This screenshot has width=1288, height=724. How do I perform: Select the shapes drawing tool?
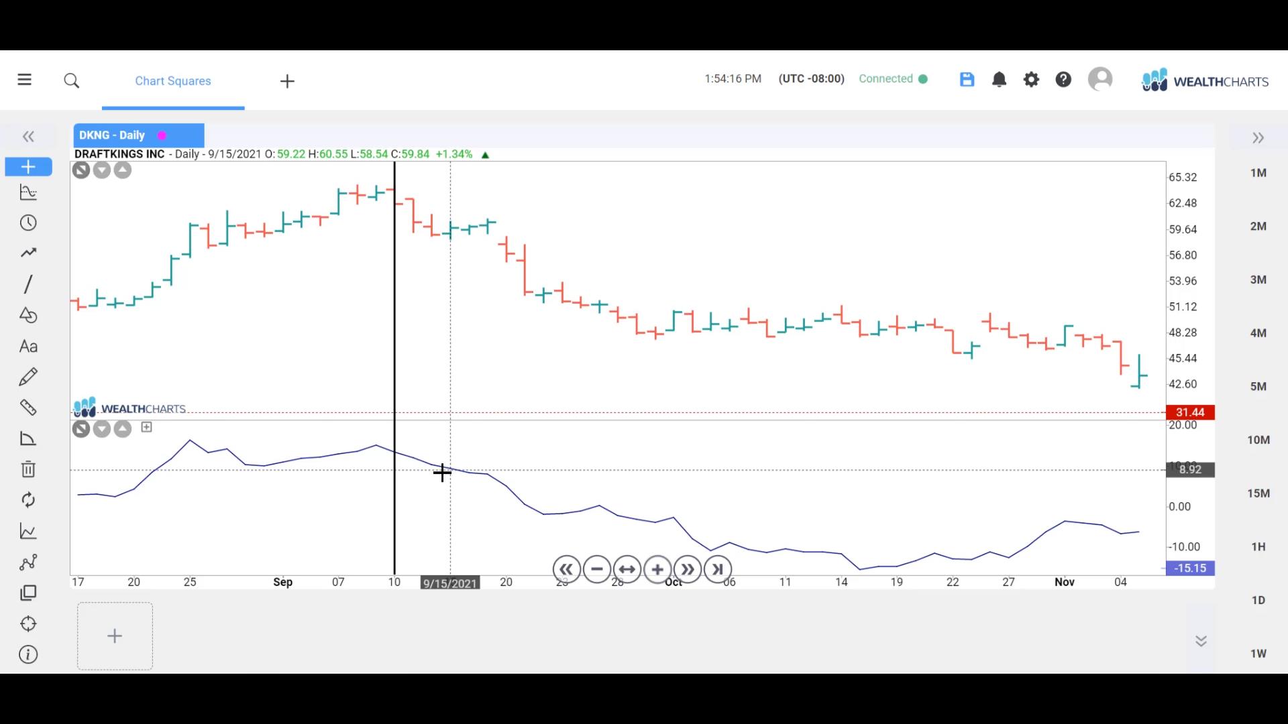pyautogui.click(x=28, y=315)
